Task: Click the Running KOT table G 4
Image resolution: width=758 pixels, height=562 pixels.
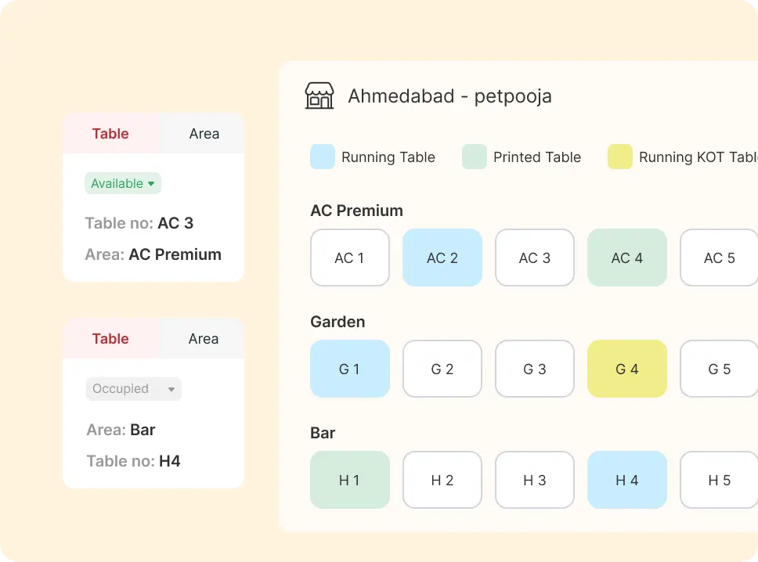Action: pyautogui.click(x=627, y=368)
